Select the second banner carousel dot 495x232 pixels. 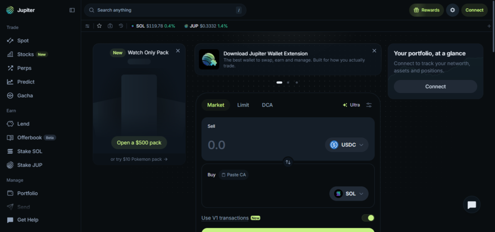288,82
